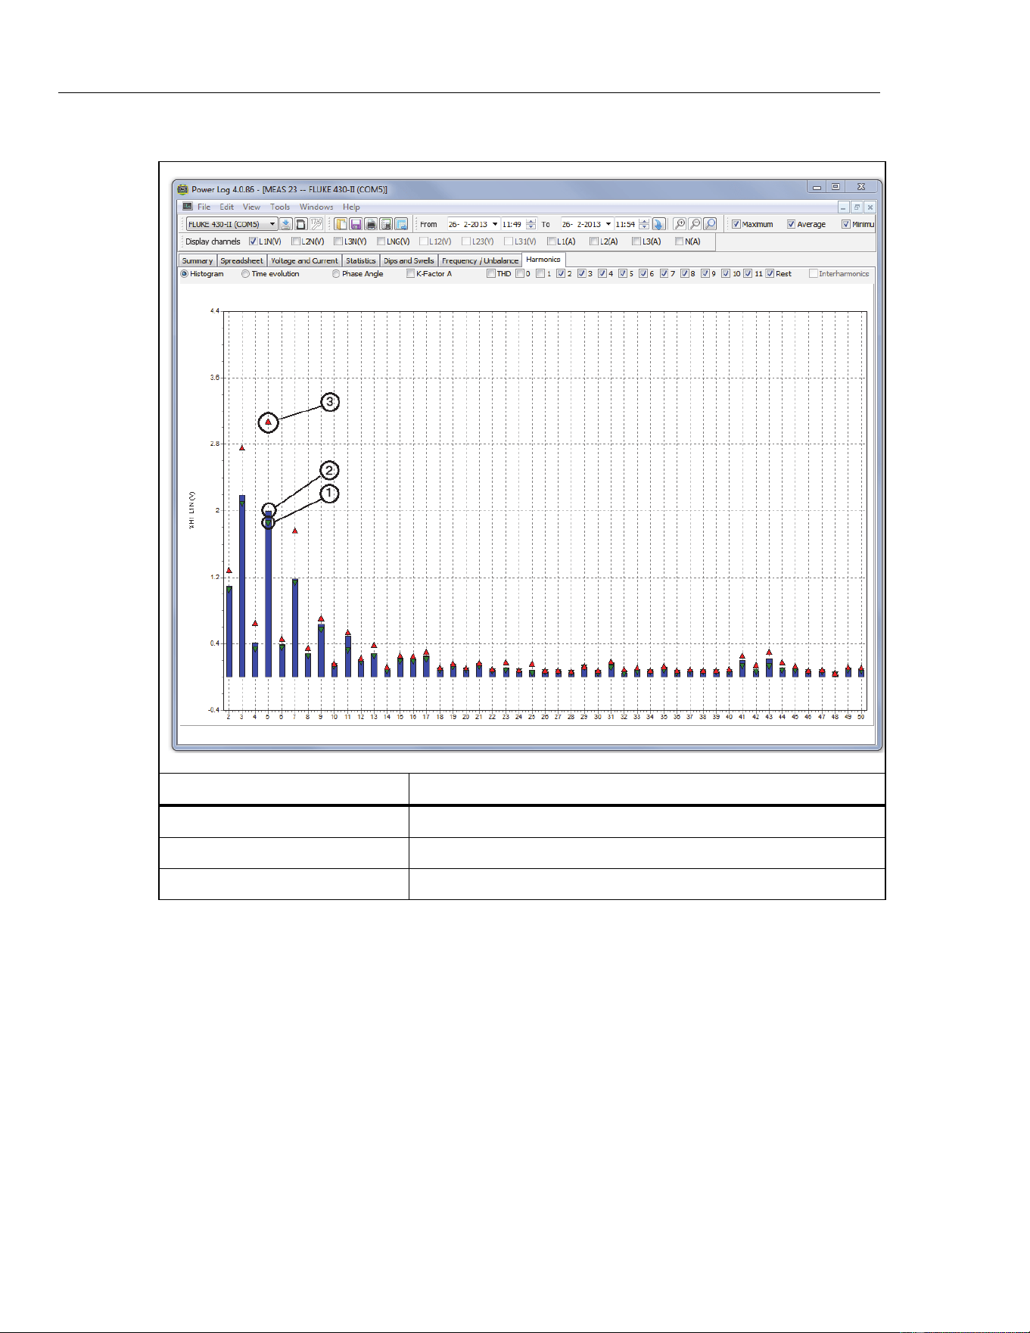The height and width of the screenshot is (1333, 1030).
Task: Toggle the THD harmonics checkbox
Action: click(x=491, y=274)
